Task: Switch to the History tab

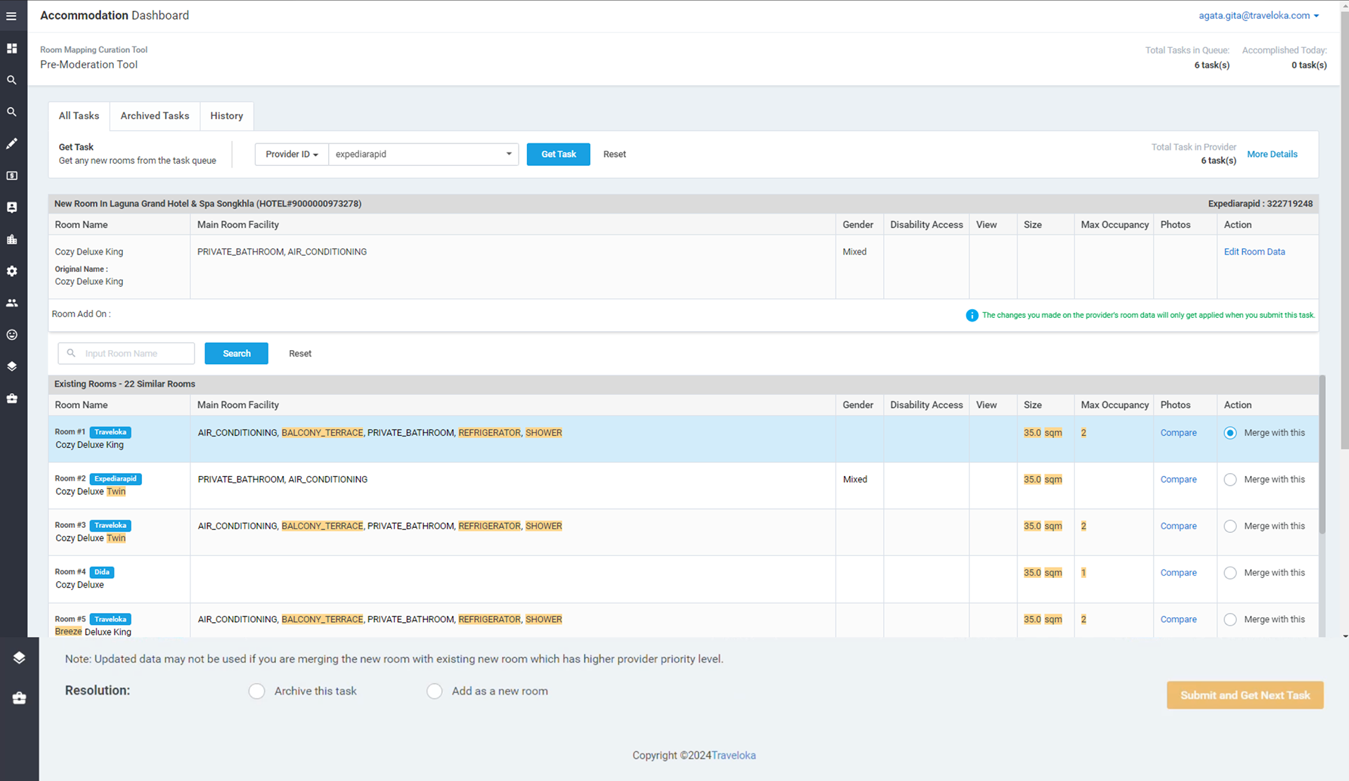Action: [x=226, y=116]
